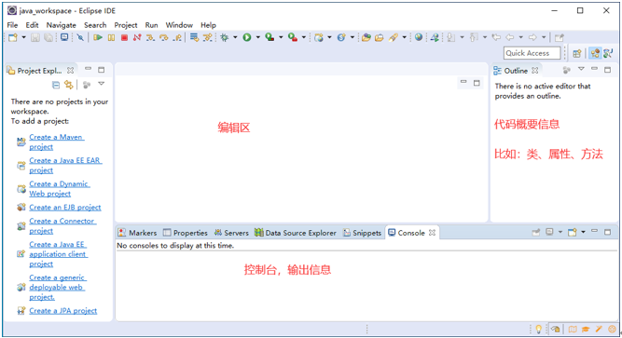Click the Launch Web Services Explorer icon
The image size is (622, 338).
(x=435, y=37)
